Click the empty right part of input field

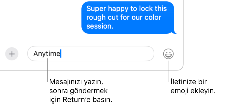(x=107, y=54)
